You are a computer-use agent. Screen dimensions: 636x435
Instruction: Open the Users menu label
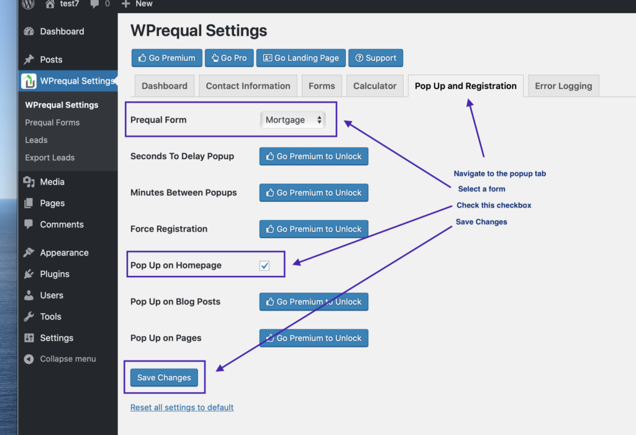52,295
